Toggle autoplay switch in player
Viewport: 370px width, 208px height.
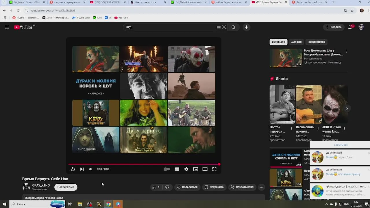pyautogui.click(x=167, y=169)
